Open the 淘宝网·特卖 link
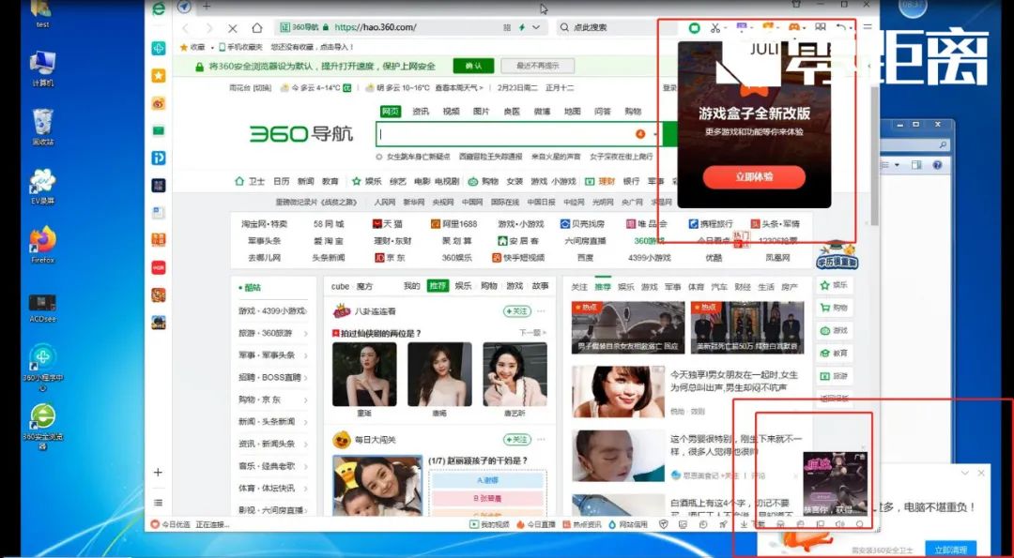 (265, 223)
